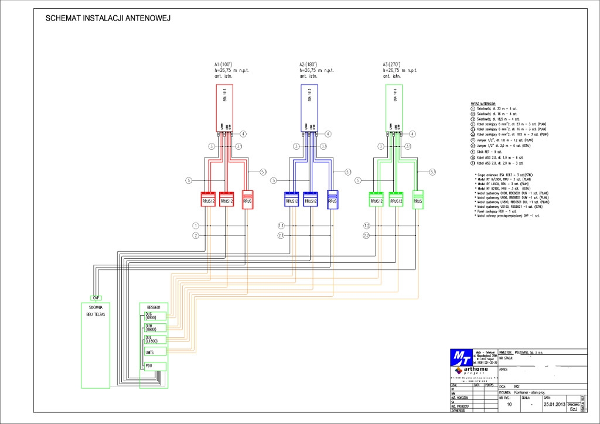Viewport: 600px width, 424px height.
Task: Select the title 'SCHEMAT INSTALACJI ANTENOWEJ'
Action: (x=108, y=18)
